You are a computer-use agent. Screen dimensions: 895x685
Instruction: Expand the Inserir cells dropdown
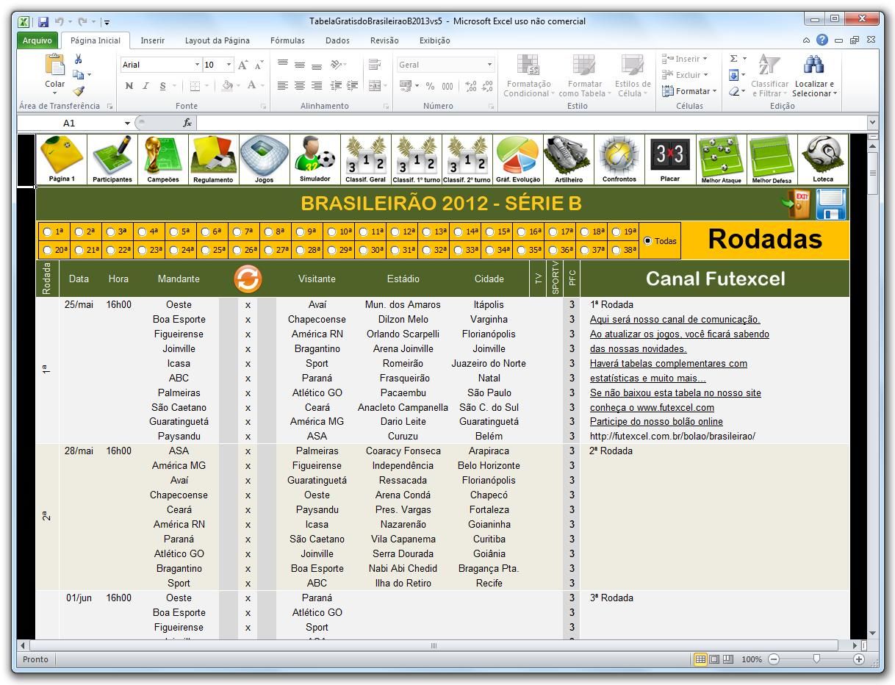705,59
